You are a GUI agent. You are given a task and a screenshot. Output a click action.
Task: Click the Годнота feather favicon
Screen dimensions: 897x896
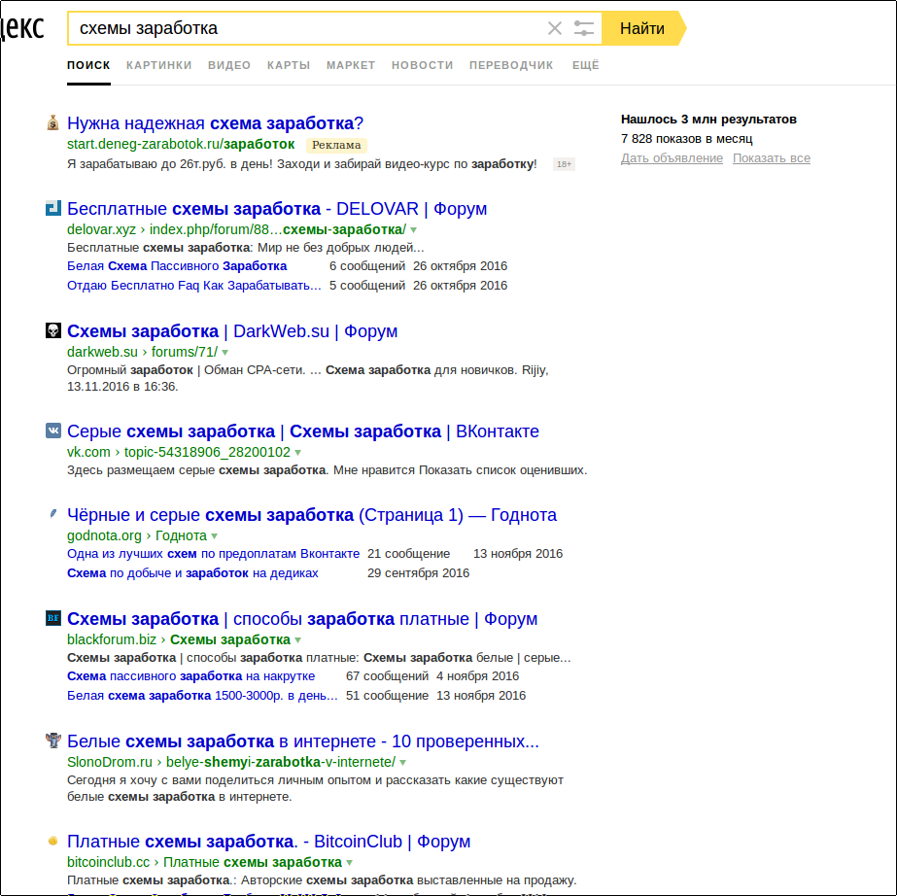coord(53,514)
